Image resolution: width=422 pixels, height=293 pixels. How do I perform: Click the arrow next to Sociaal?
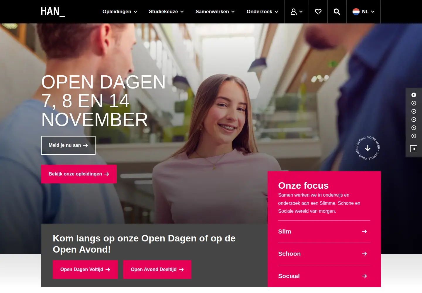click(x=365, y=276)
